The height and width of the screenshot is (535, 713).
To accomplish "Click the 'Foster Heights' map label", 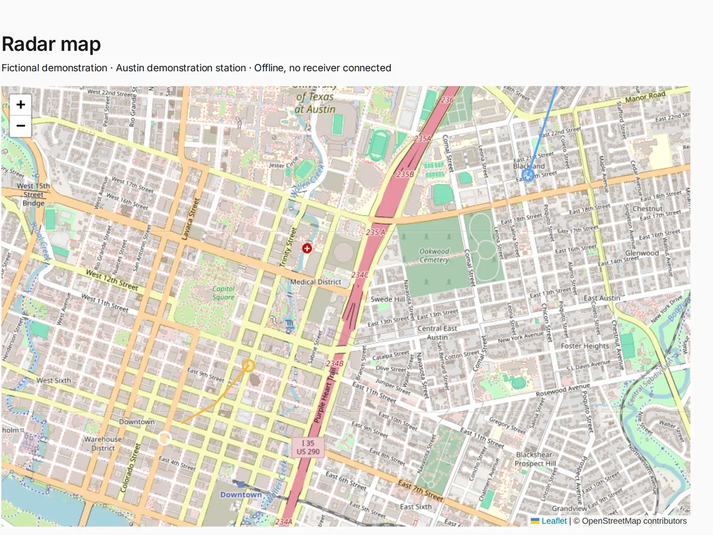I will (x=585, y=346).
